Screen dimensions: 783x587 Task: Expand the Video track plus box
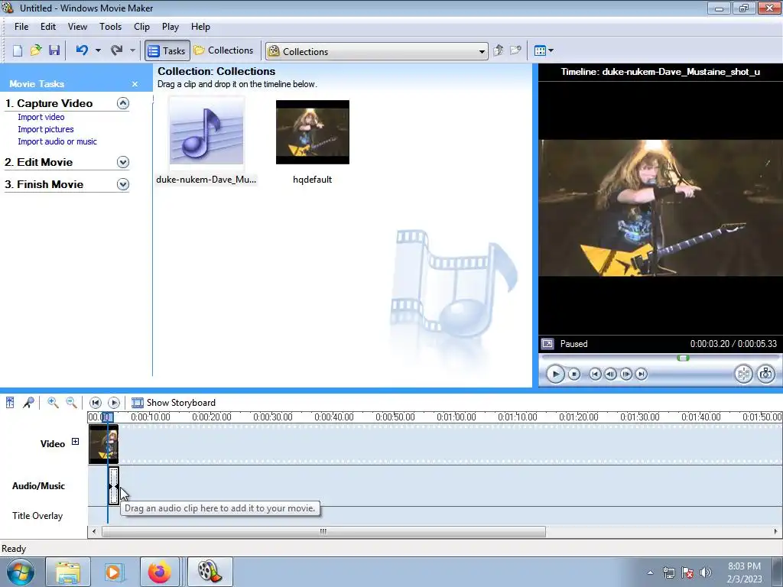click(75, 441)
